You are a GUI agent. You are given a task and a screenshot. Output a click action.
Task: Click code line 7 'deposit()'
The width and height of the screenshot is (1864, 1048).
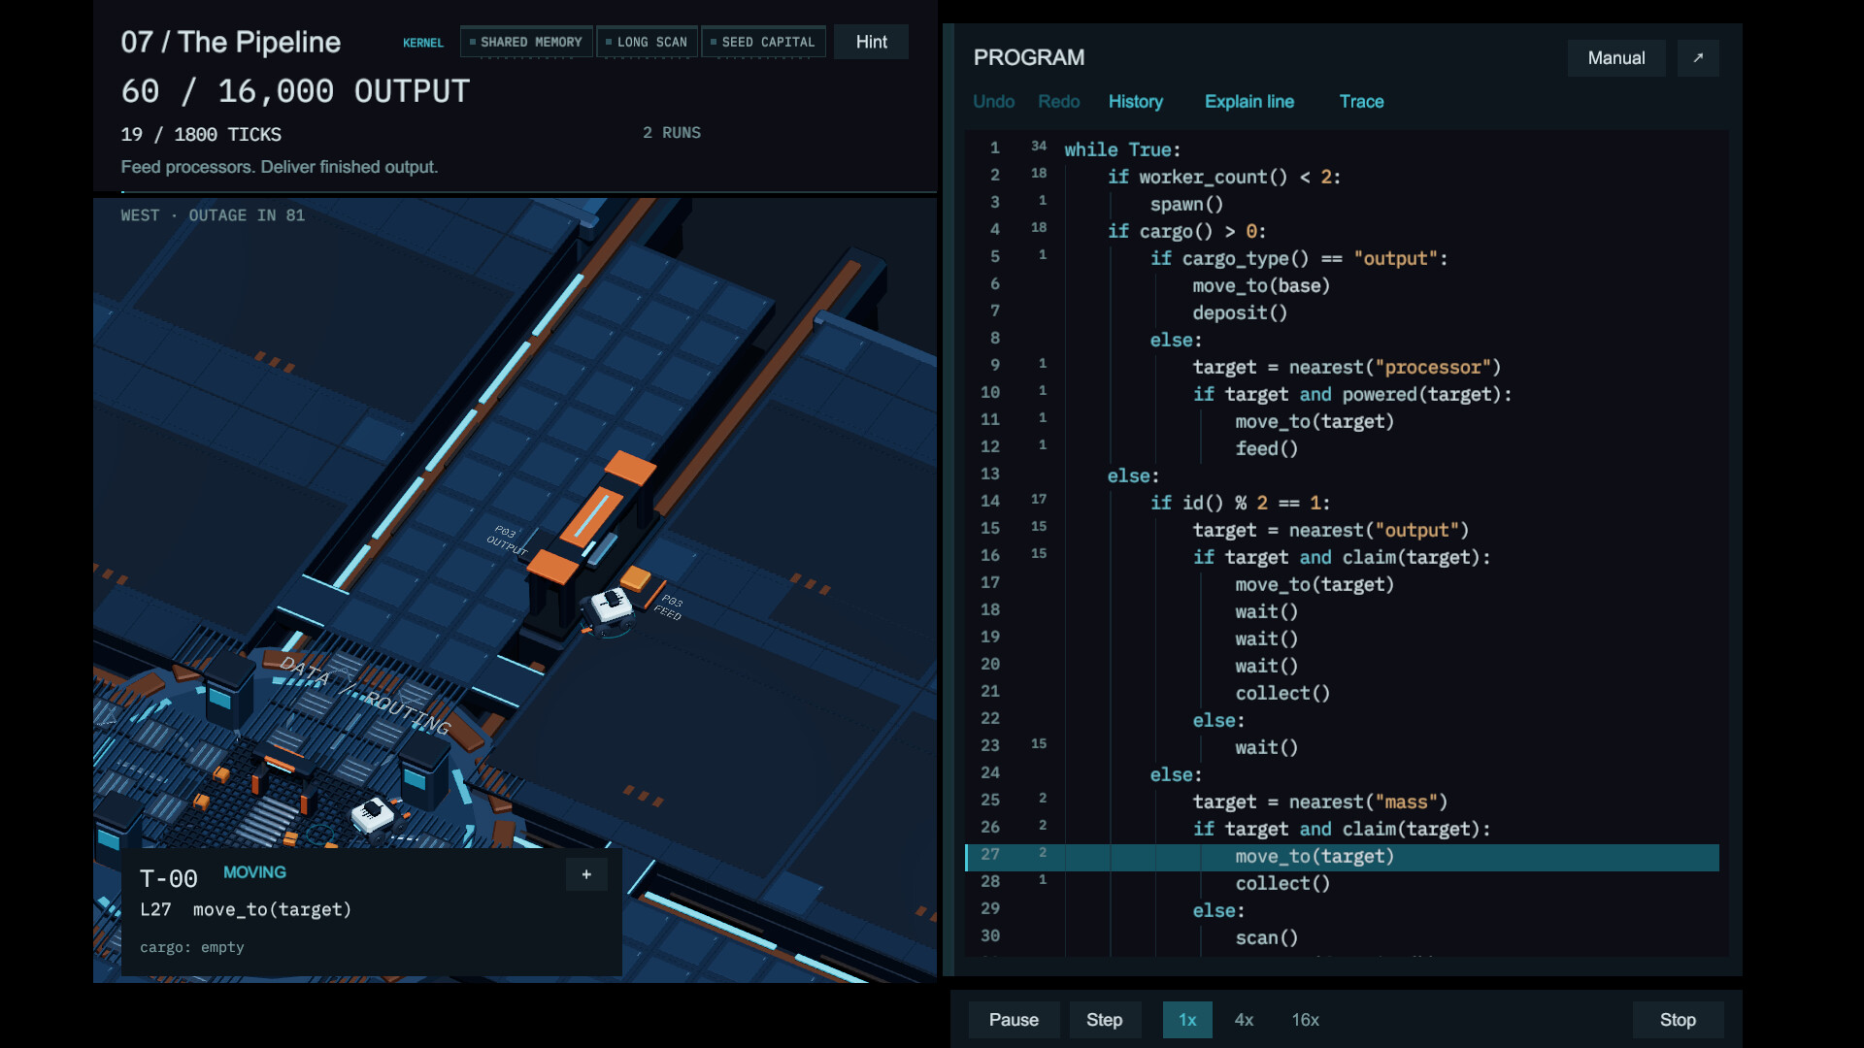click(x=1240, y=313)
